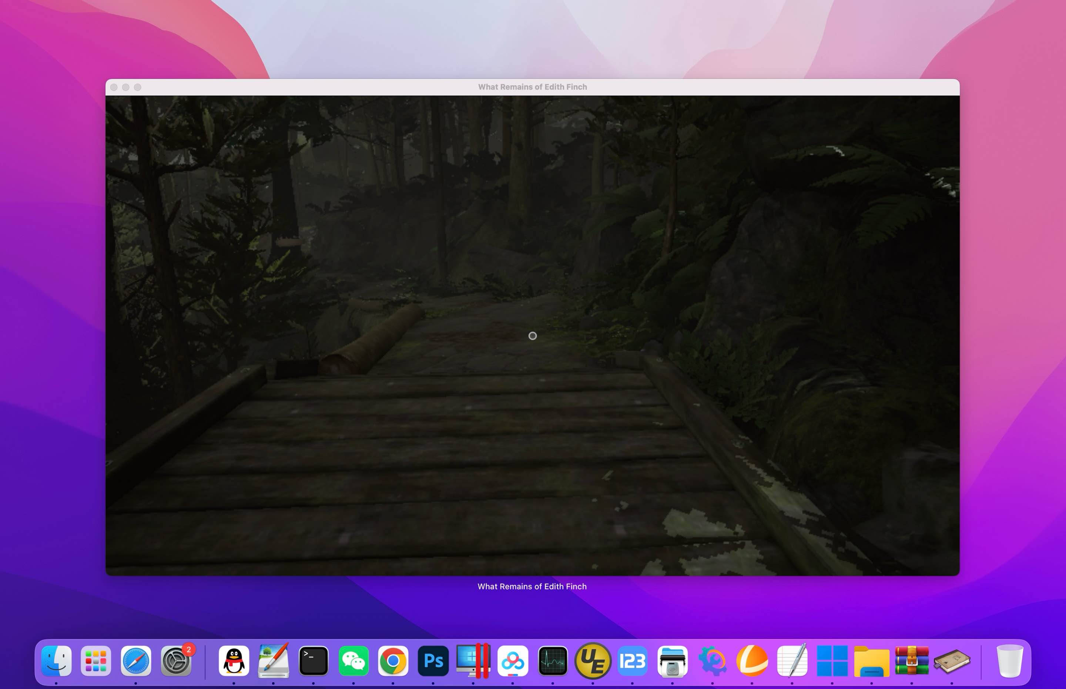
Task: Open the Baidu Netdisk cloud icon
Action: click(513, 661)
